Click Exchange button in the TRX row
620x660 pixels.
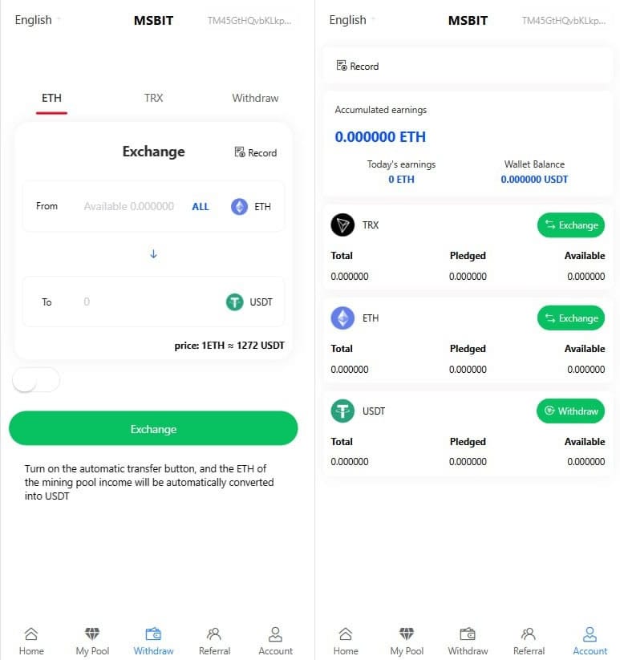click(570, 225)
